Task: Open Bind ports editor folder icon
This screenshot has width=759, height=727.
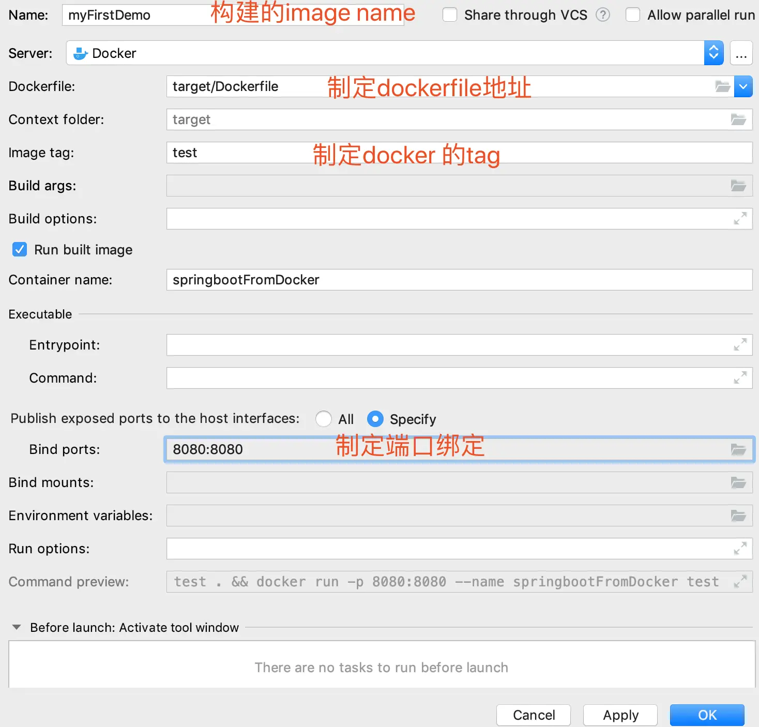Action: 738,449
